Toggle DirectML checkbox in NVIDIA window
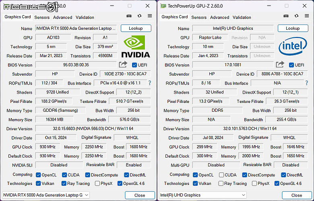Image resolution: width=314 pixels, height=201 pixels. pos(126,175)
